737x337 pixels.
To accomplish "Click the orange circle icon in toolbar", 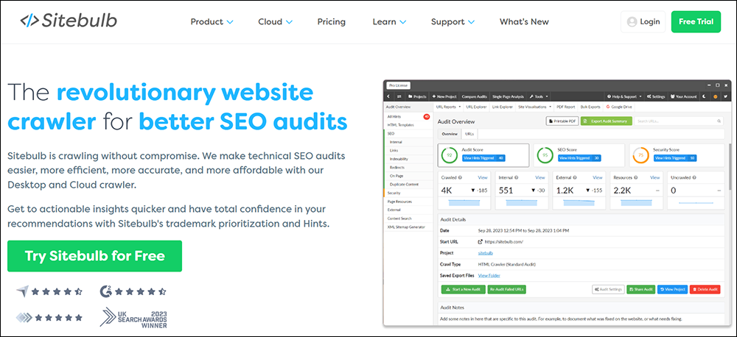I will 716,96.
